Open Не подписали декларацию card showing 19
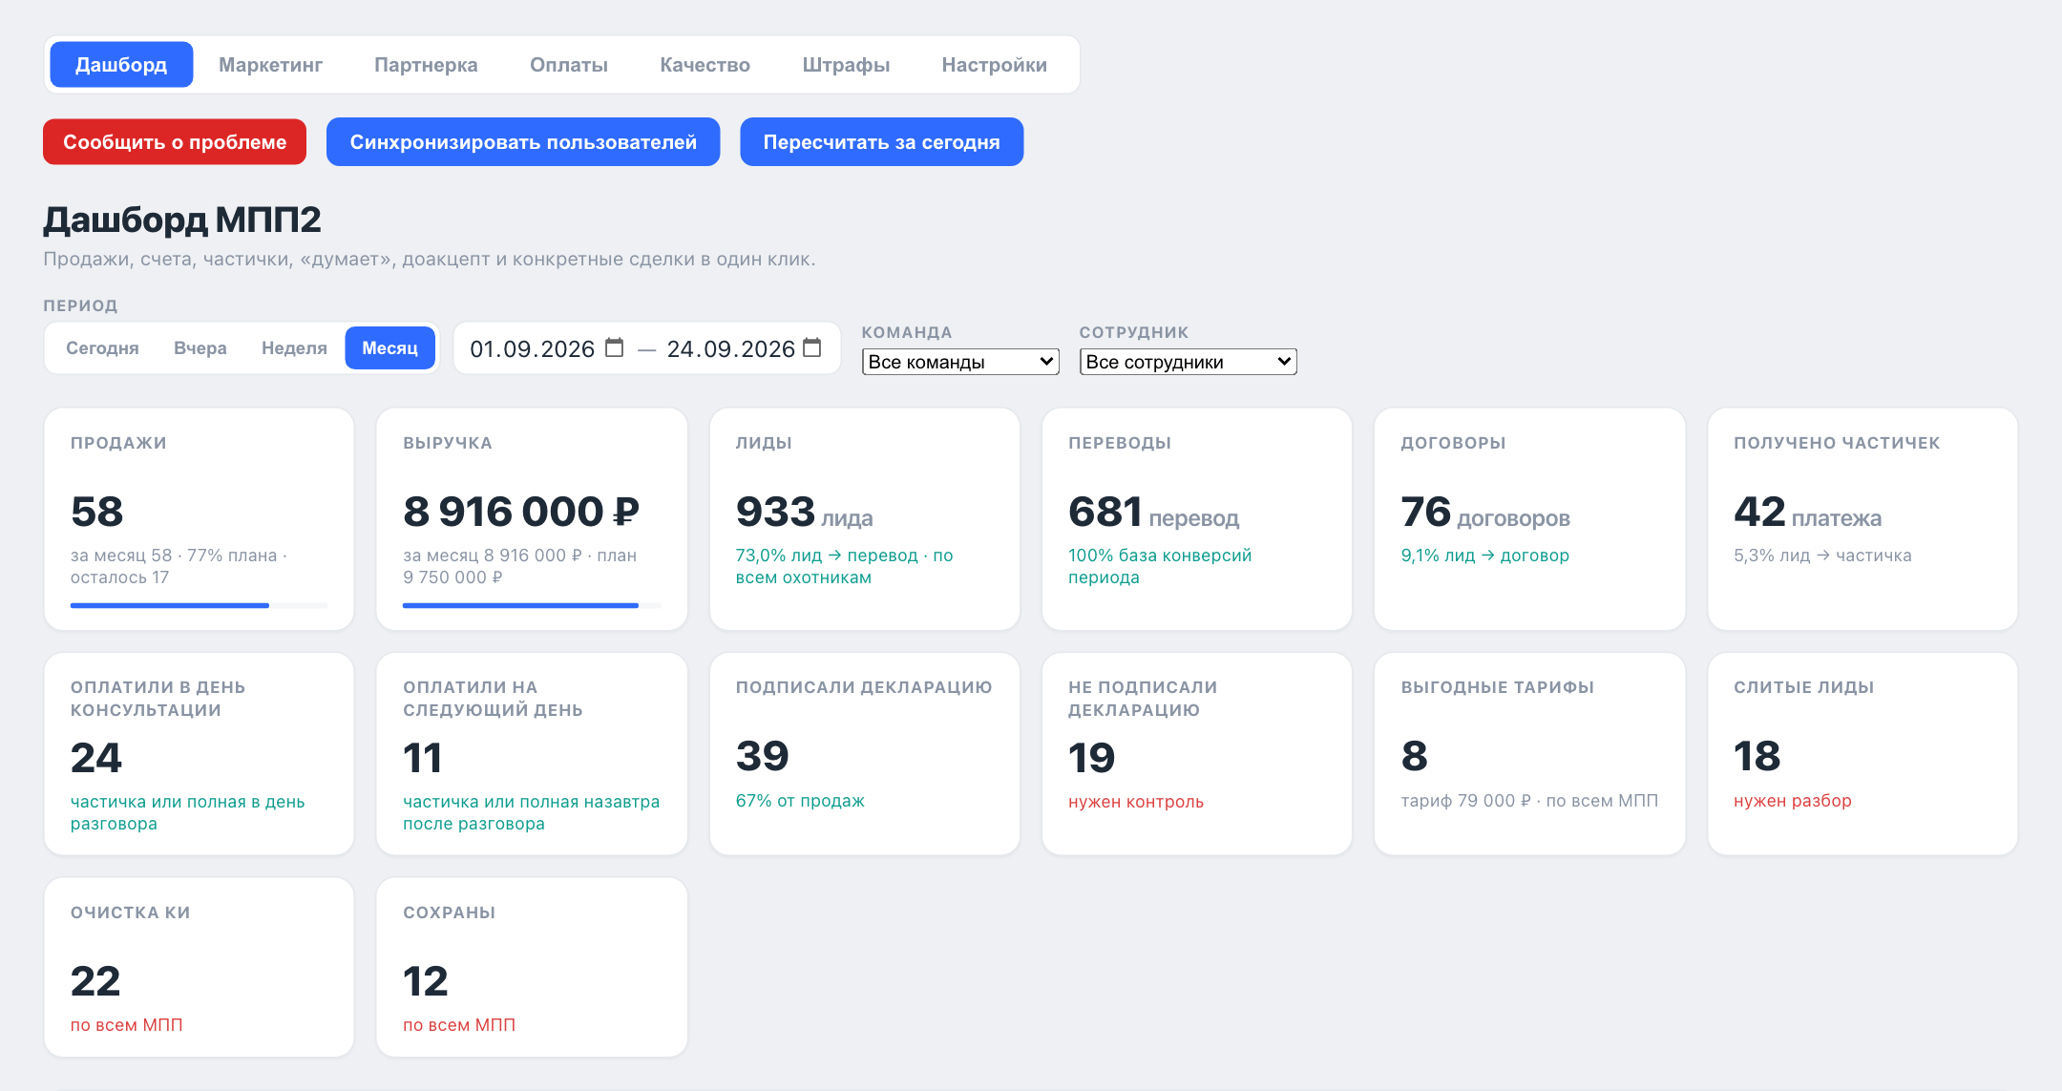The width and height of the screenshot is (2062, 1091). coord(1197,754)
